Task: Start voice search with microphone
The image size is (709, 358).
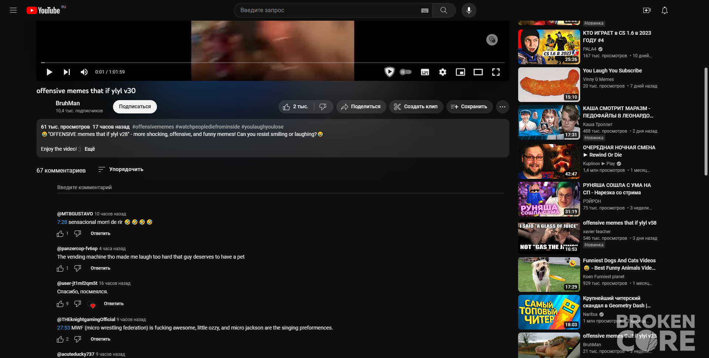Action: (469, 10)
